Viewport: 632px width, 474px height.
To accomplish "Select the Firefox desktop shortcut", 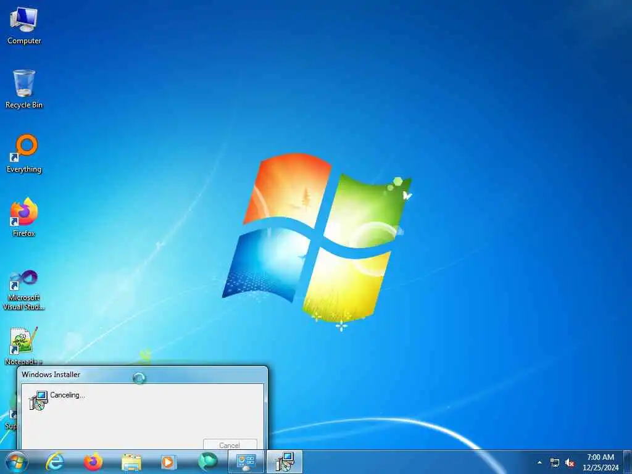I will [x=24, y=218].
